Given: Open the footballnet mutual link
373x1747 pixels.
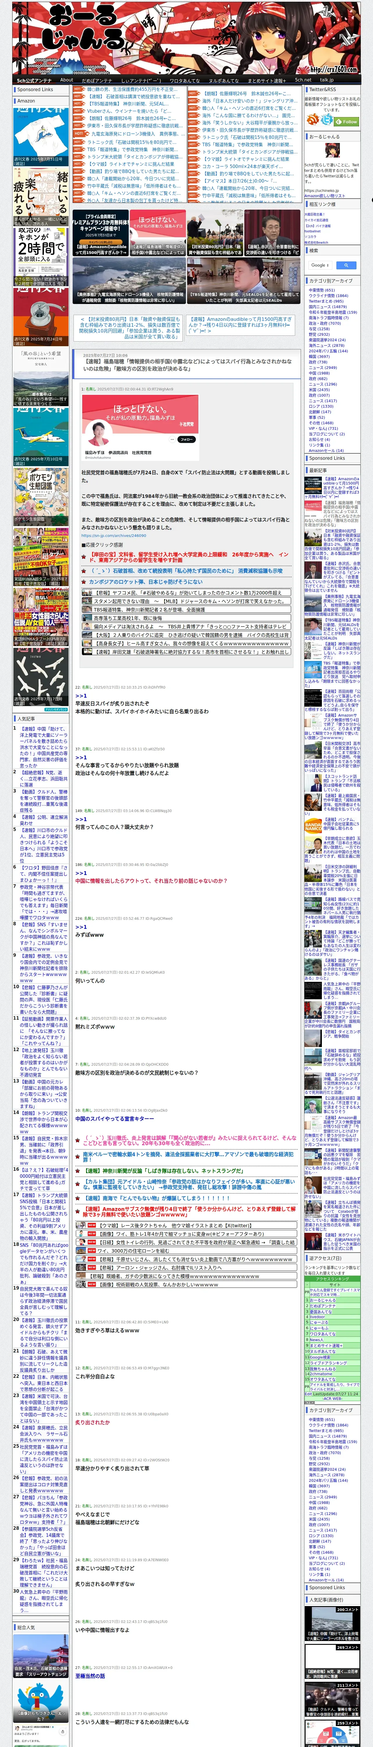Looking at the screenshot, I should [313, 231].
